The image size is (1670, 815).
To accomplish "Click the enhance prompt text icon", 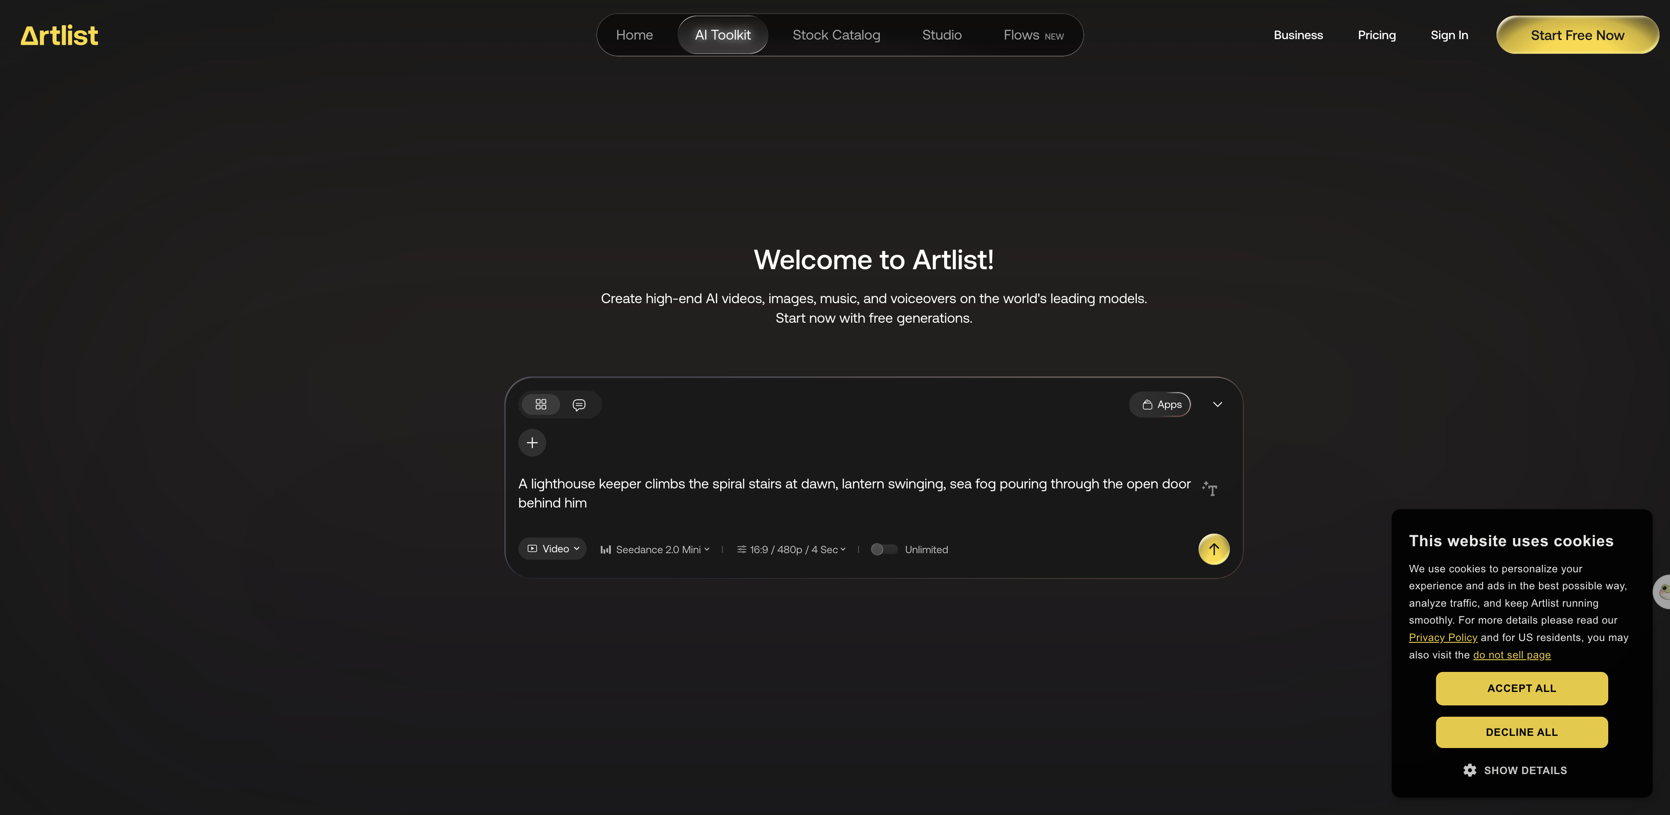I will click(1210, 488).
